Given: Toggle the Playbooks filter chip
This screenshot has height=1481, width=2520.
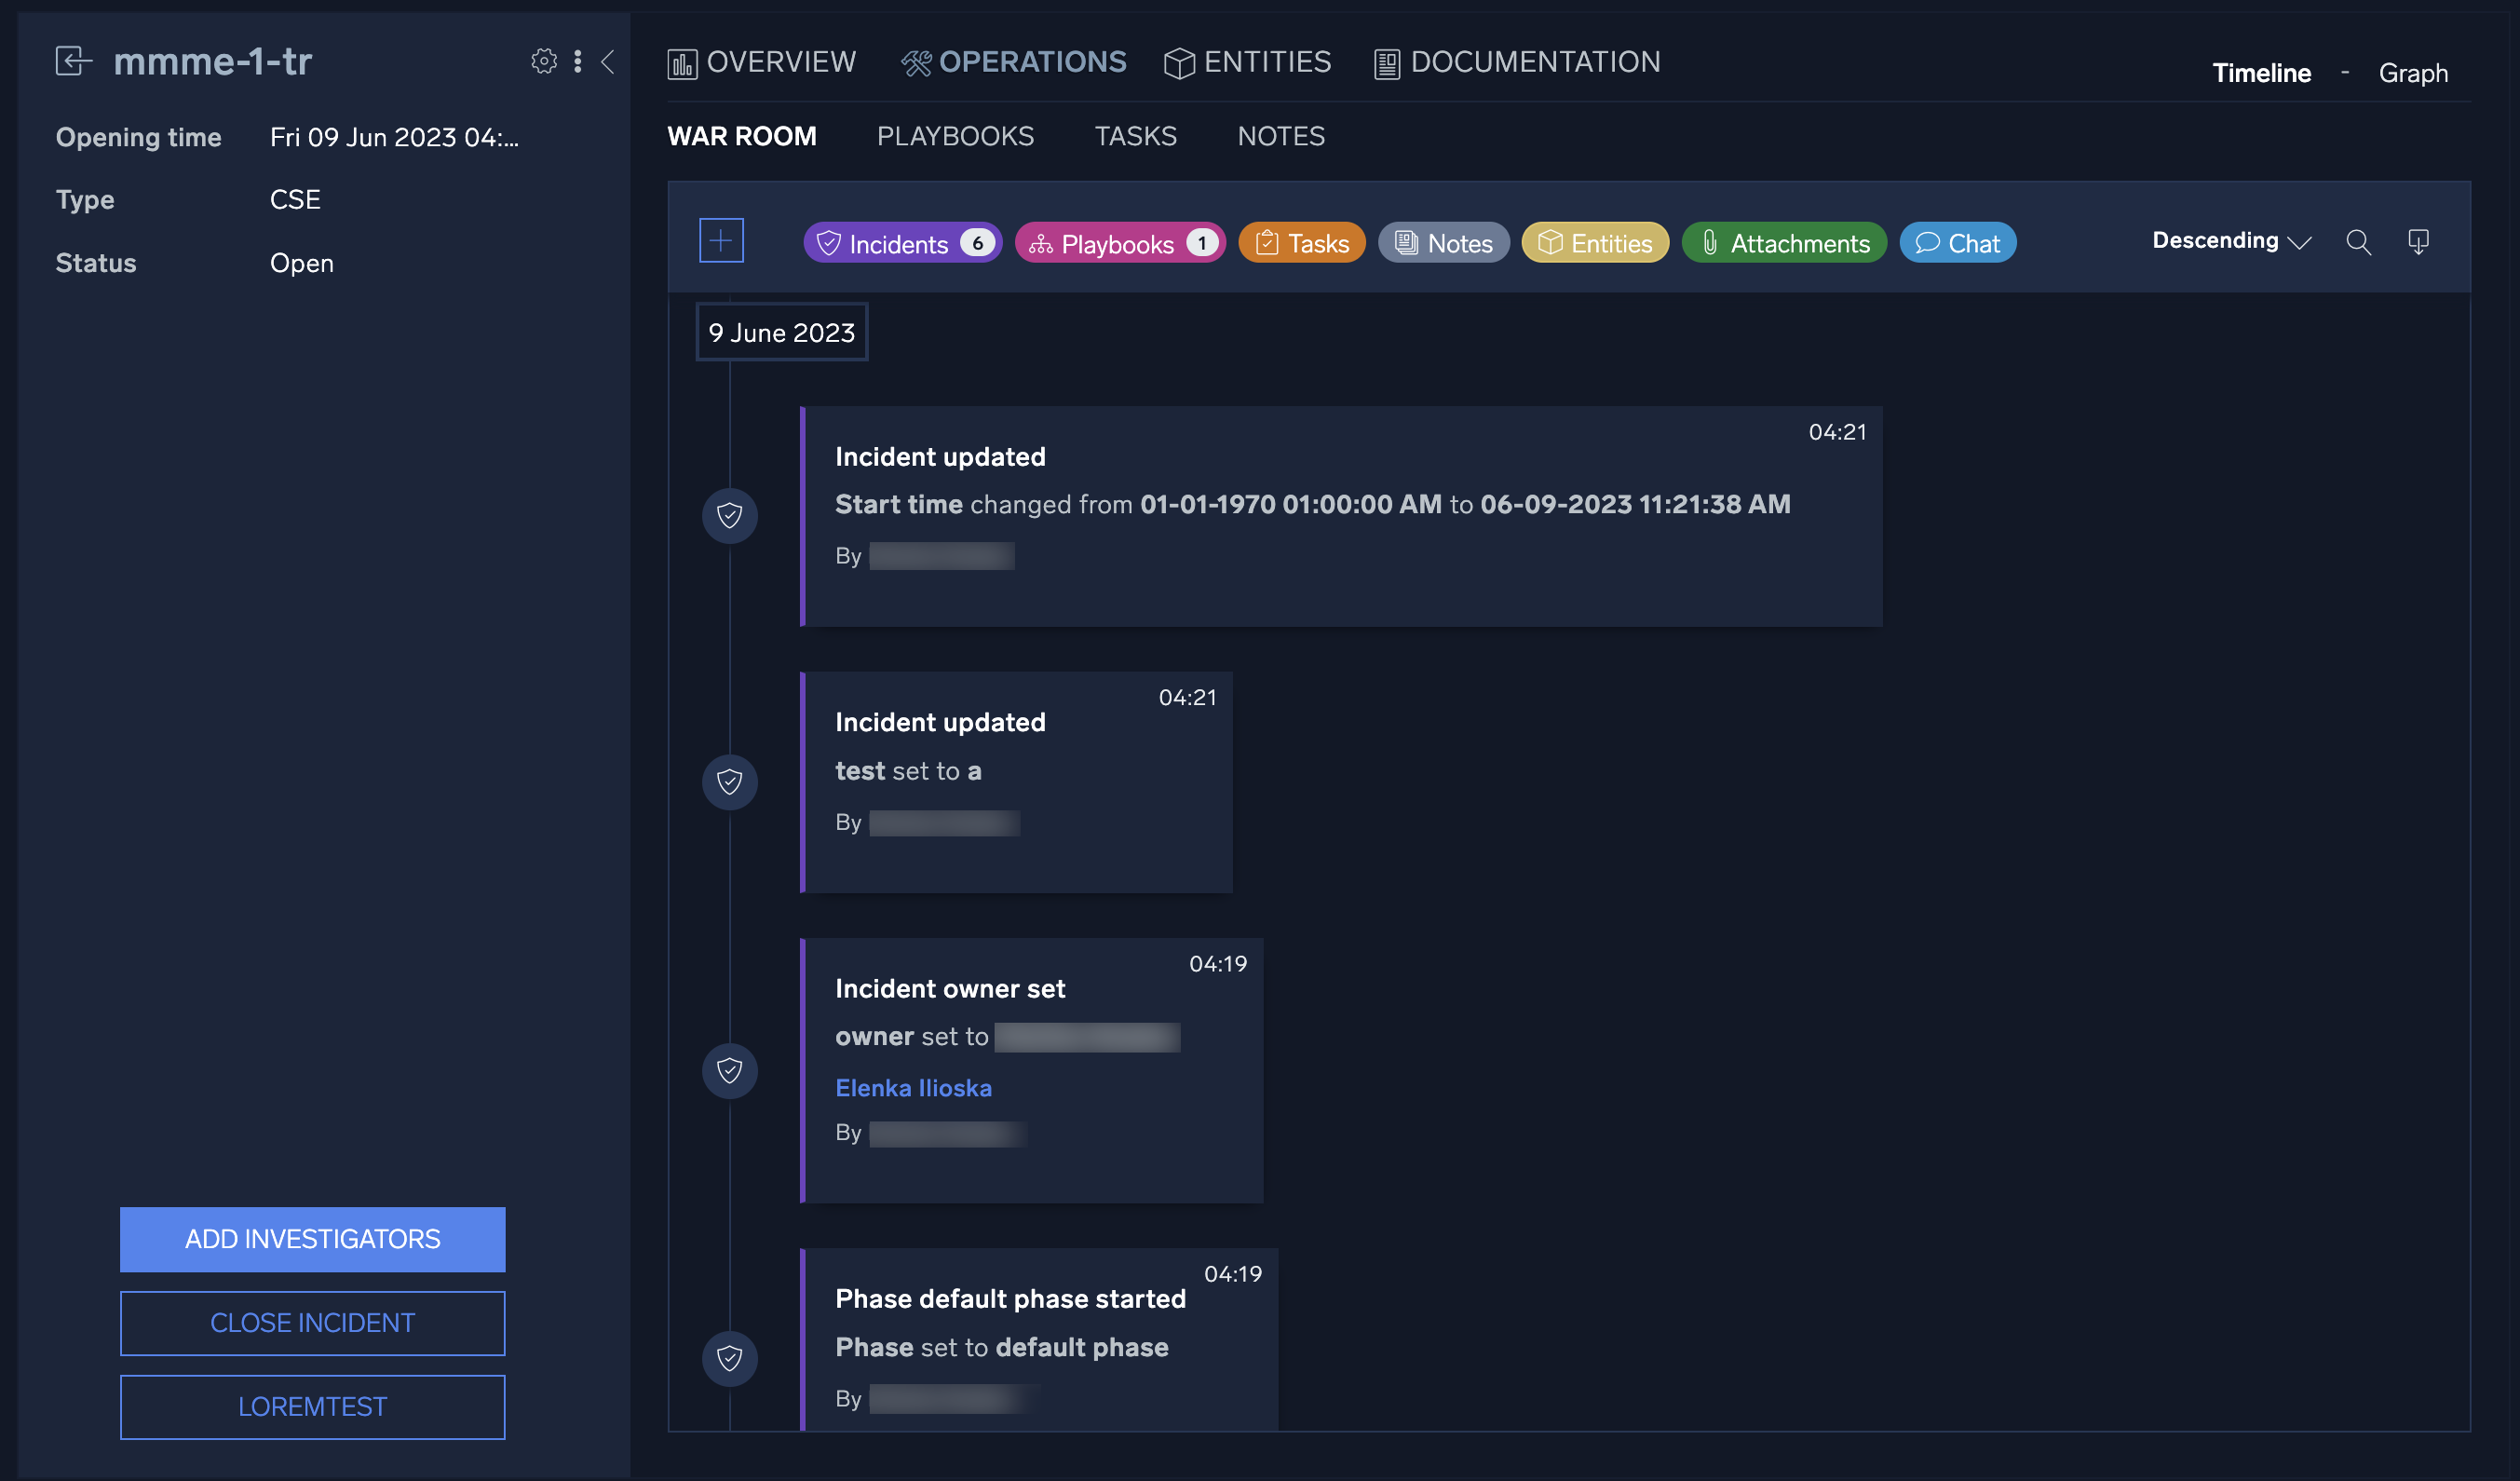Looking at the screenshot, I should [x=1120, y=243].
